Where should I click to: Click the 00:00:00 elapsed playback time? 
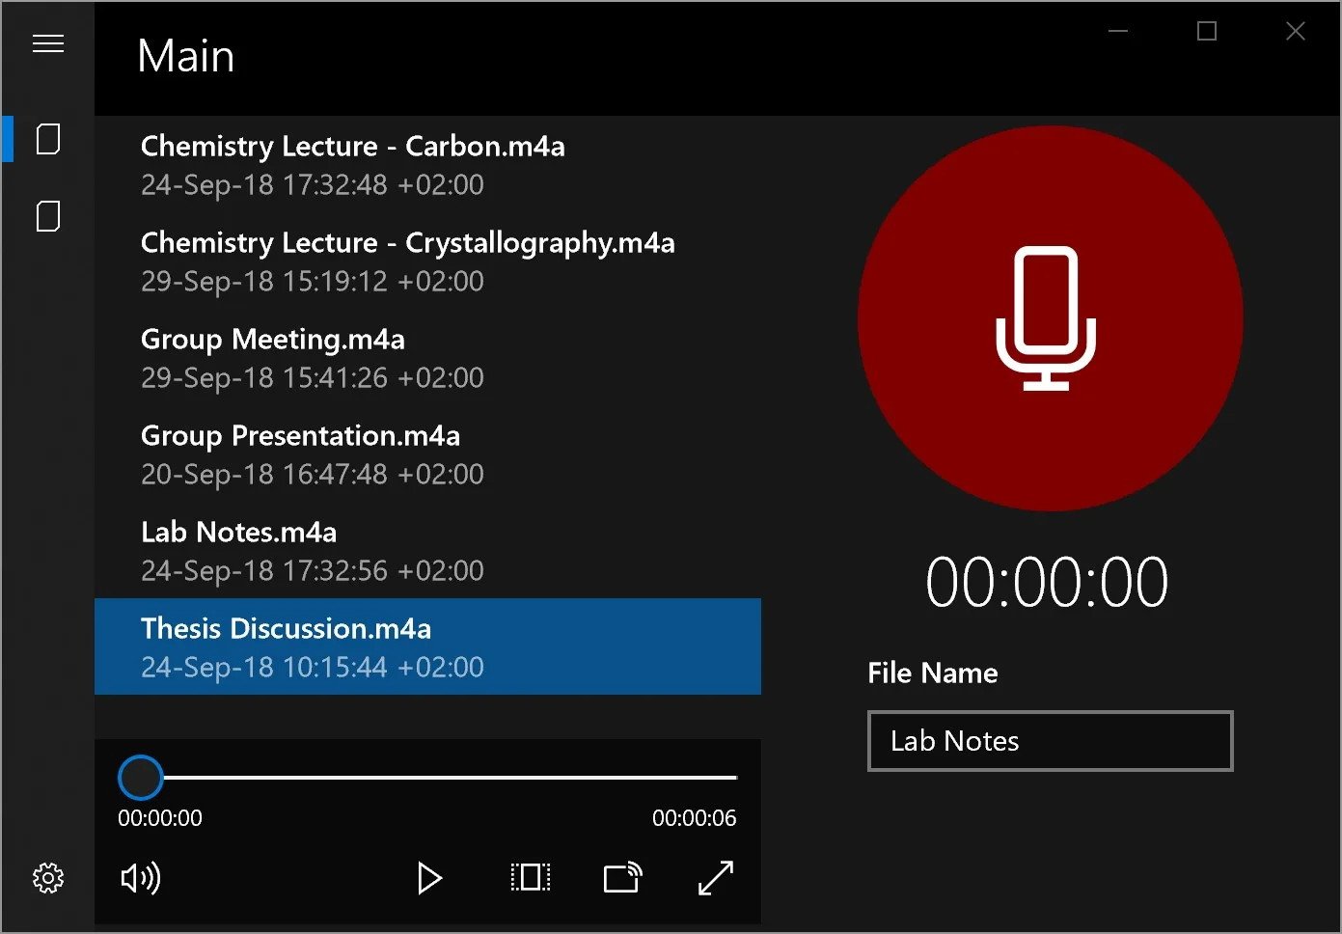click(160, 818)
